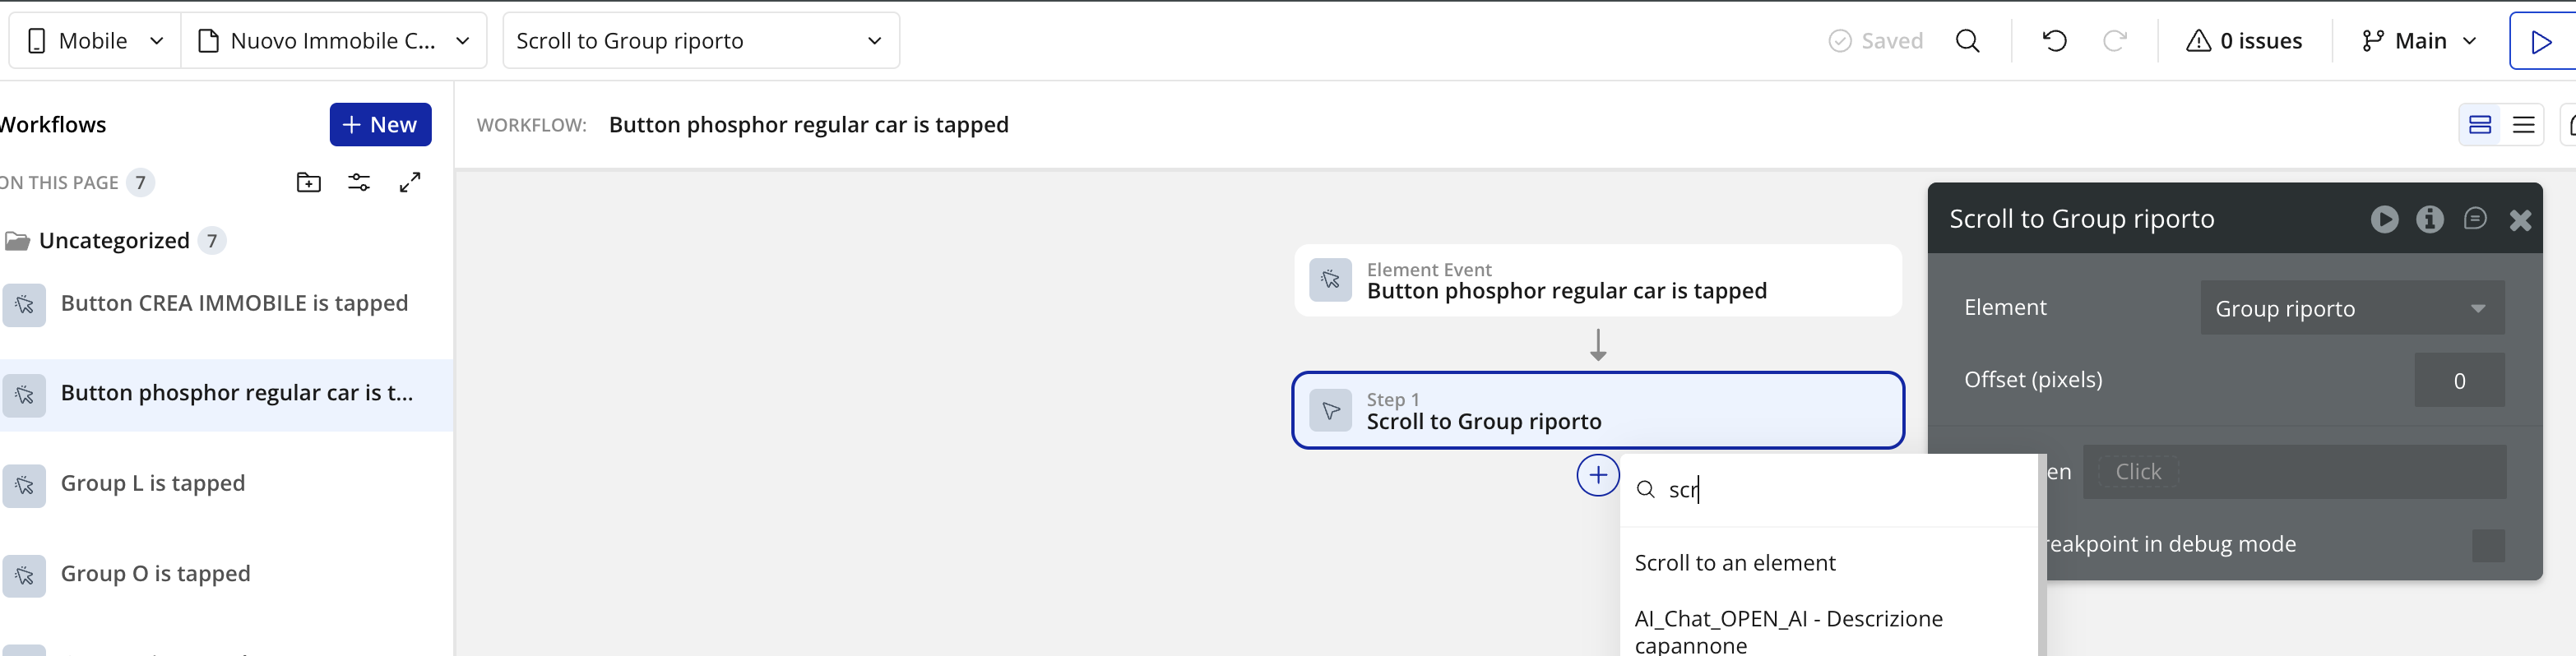This screenshot has width=2576, height=656.
Task: Click the info icon in Scroll panel
Action: pos(2429,219)
